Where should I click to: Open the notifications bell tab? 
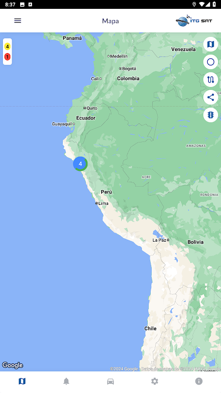tap(66, 381)
